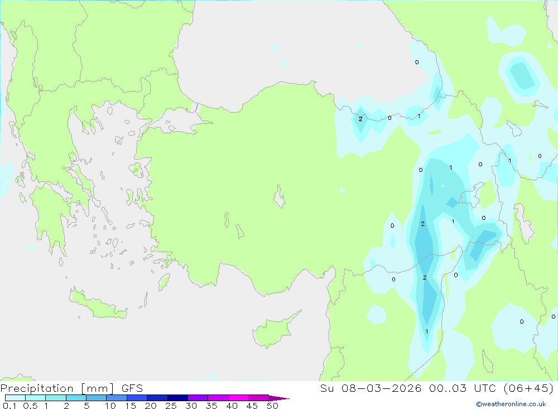Click the 25 legend scale label
This screenshot has width=558, height=409.
coord(171,406)
